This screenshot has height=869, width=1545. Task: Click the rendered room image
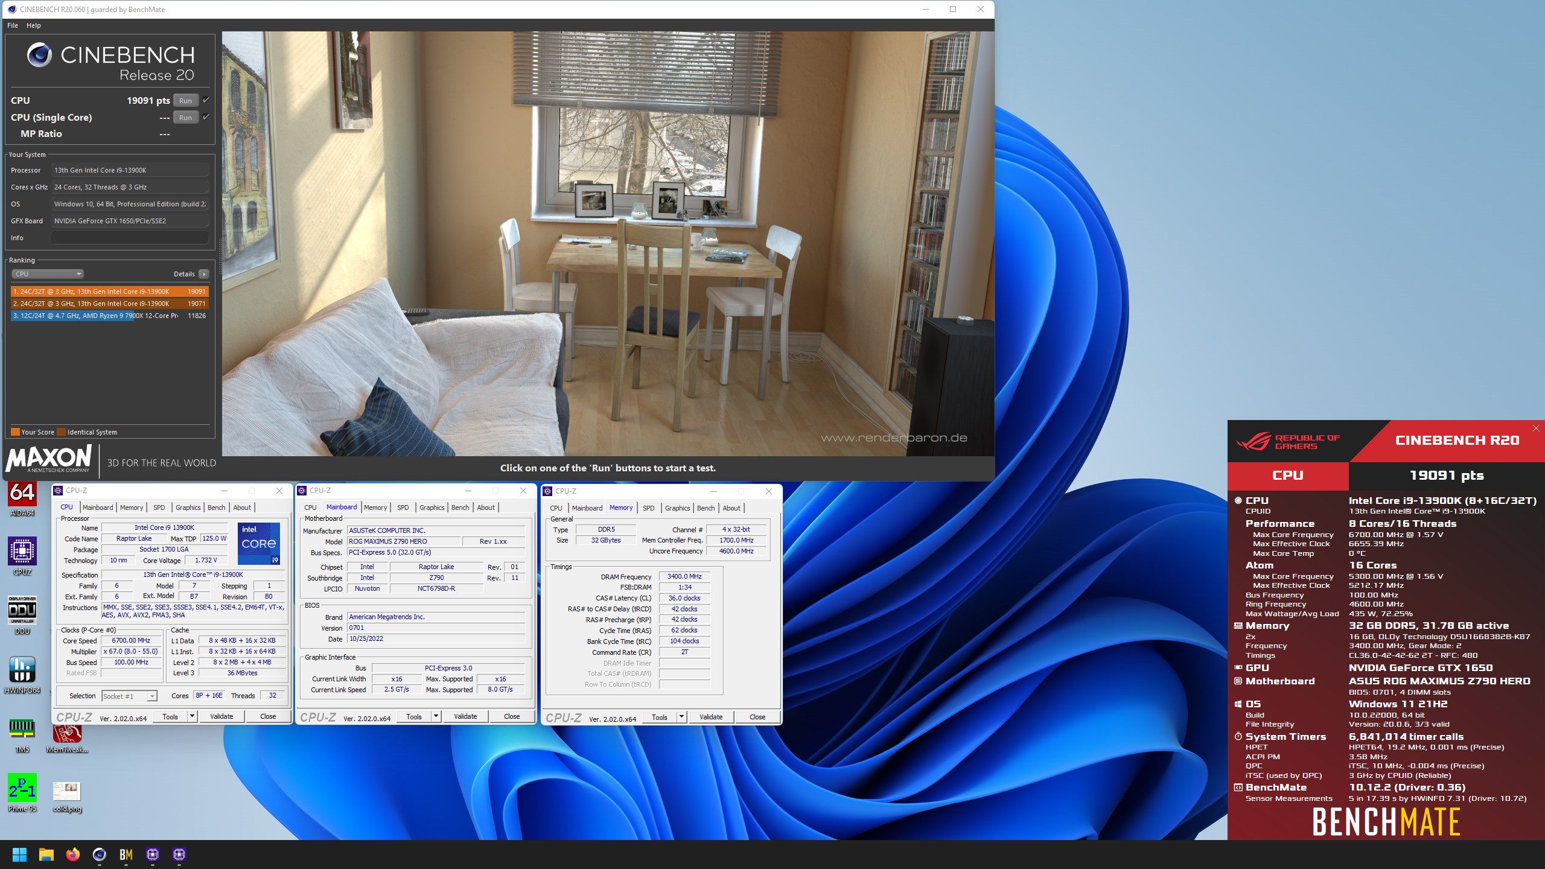pyautogui.click(x=608, y=244)
